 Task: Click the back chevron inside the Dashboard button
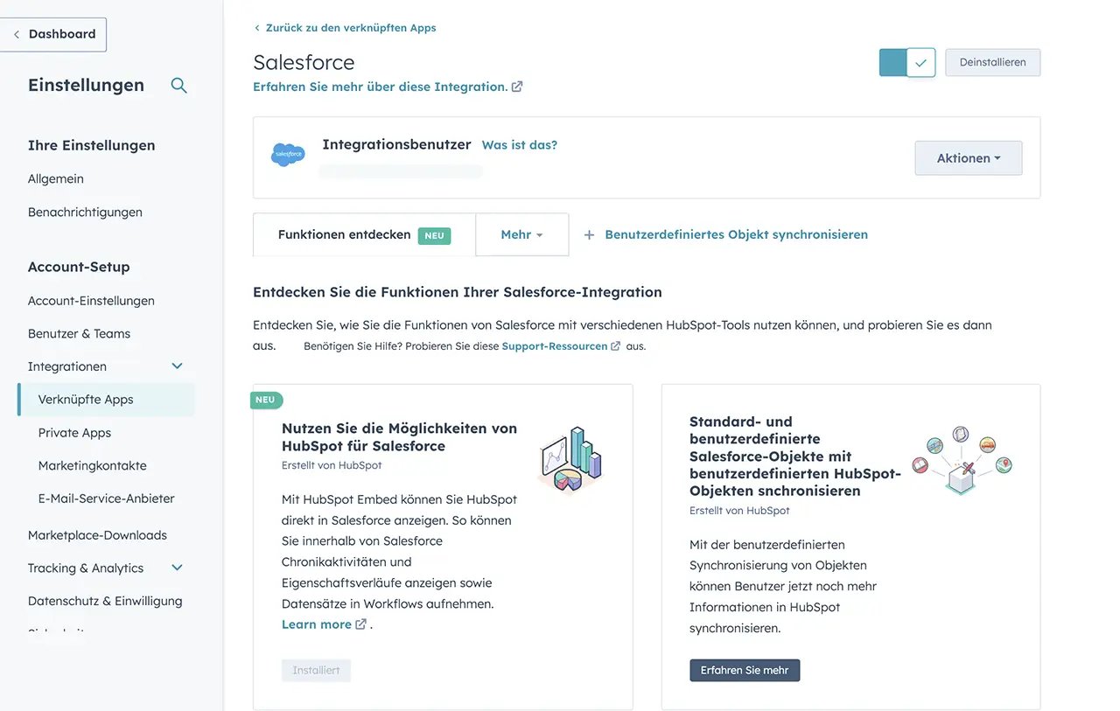point(16,33)
